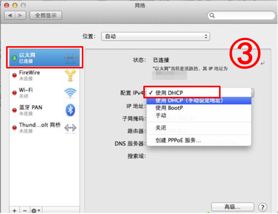
Task: Click the 全部显示 button
Action: [46, 16]
